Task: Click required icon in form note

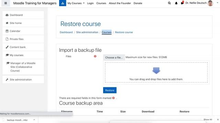Action: point(113,98)
